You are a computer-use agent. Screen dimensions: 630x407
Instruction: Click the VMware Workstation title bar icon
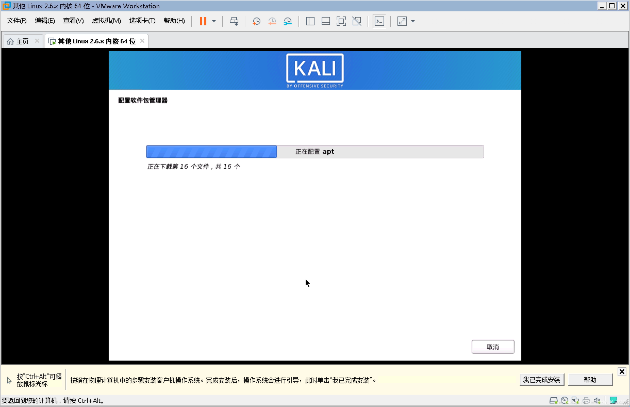[6, 6]
